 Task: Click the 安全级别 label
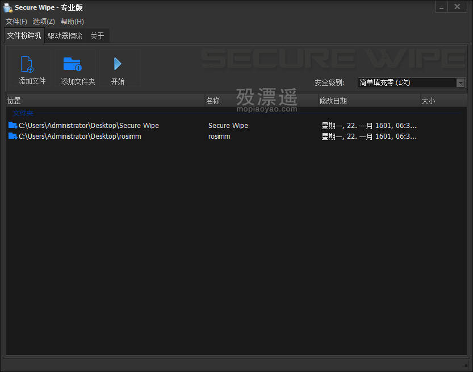click(x=329, y=82)
